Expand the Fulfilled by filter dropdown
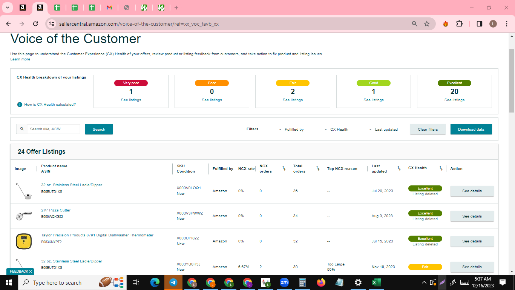 point(291,129)
